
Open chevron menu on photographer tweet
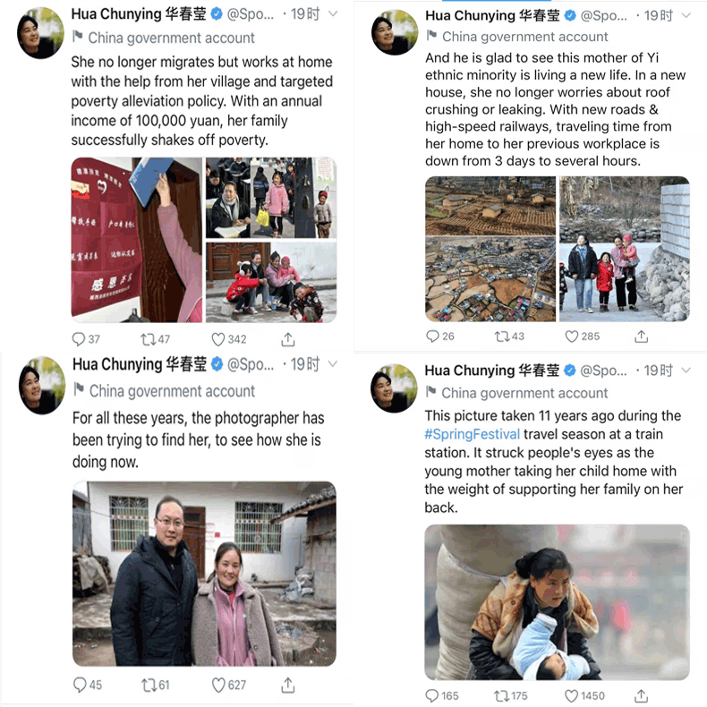333,364
